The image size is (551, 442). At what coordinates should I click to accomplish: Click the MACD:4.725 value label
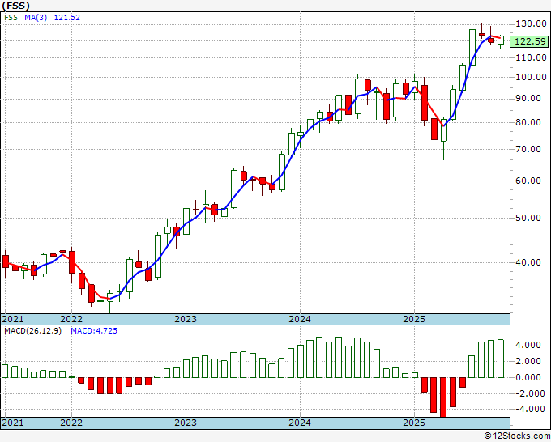tap(94, 331)
